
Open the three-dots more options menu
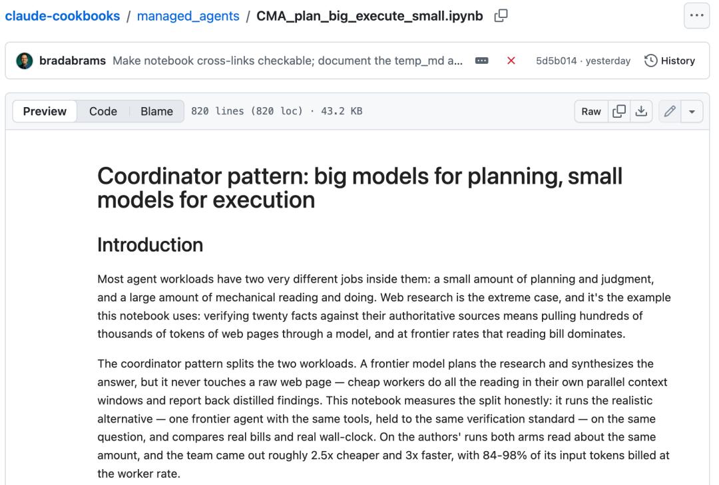click(x=696, y=15)
